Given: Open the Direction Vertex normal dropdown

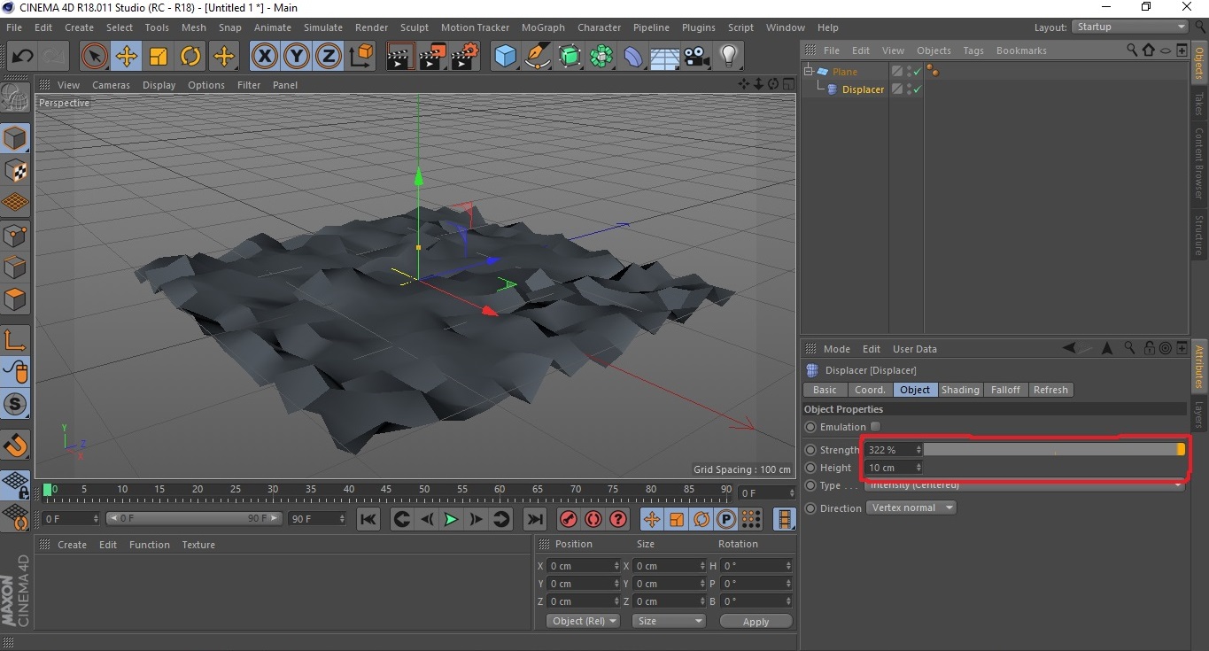Looking at the screenshot, I should pyautogui.click(x=911, y=508).
